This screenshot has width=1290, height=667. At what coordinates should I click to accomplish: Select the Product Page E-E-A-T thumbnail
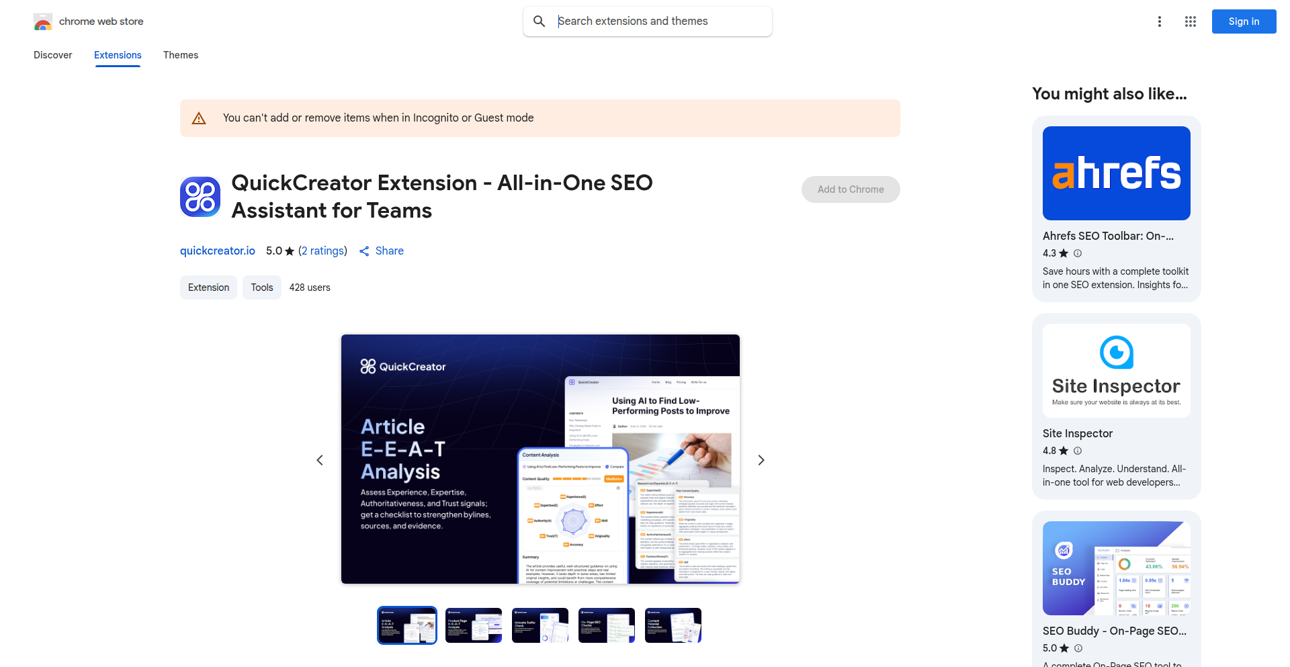[474, 625]
